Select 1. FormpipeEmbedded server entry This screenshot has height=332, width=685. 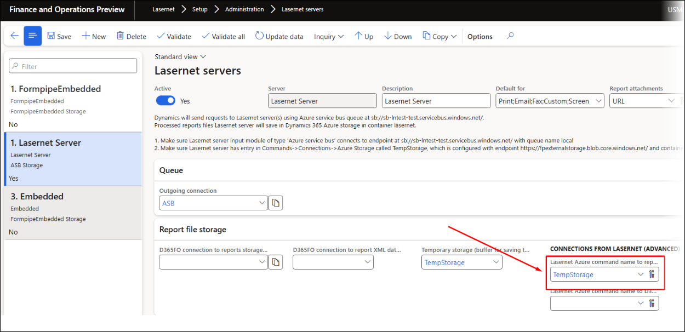73,105
